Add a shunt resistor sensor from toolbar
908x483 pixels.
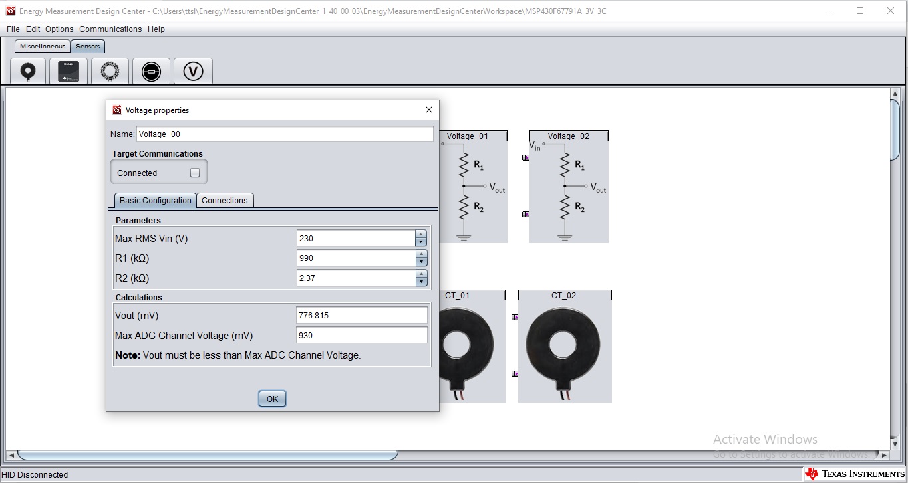coord(151,71)
